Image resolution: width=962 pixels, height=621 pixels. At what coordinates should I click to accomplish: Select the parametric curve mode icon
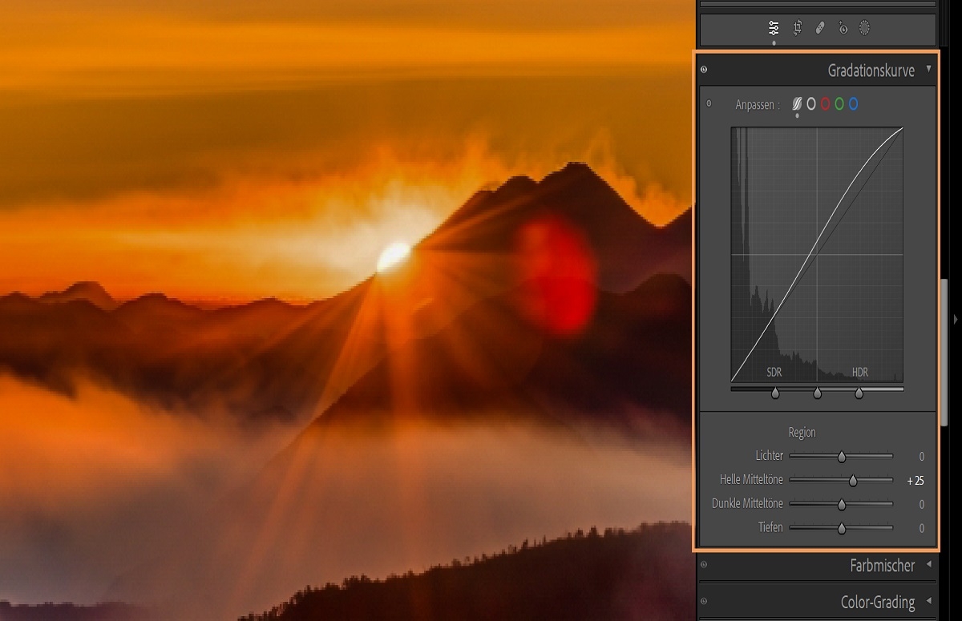pyautogui.click(x=798, y=104)
